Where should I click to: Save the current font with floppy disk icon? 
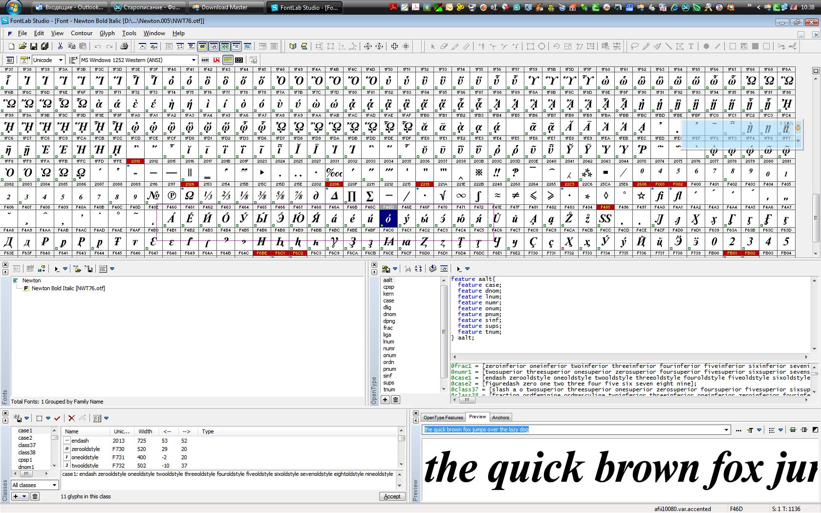[x=34, y=46]
